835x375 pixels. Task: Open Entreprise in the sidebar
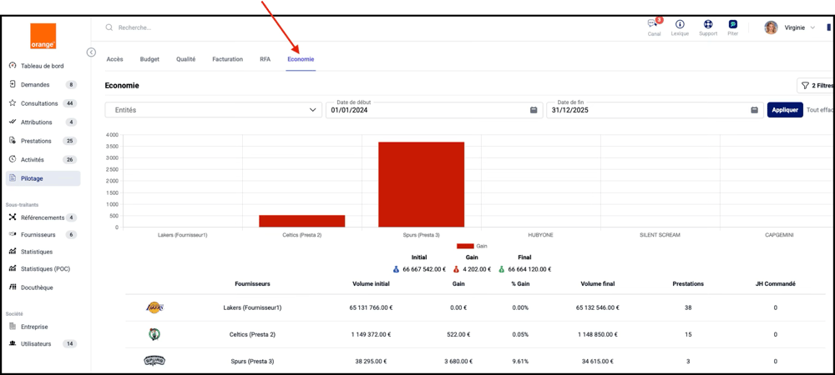tap(34, 327)
